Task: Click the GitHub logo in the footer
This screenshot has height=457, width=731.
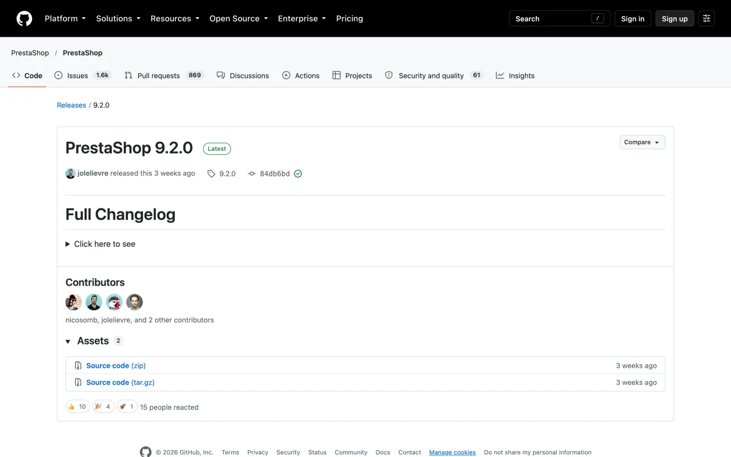Action: 146,452
